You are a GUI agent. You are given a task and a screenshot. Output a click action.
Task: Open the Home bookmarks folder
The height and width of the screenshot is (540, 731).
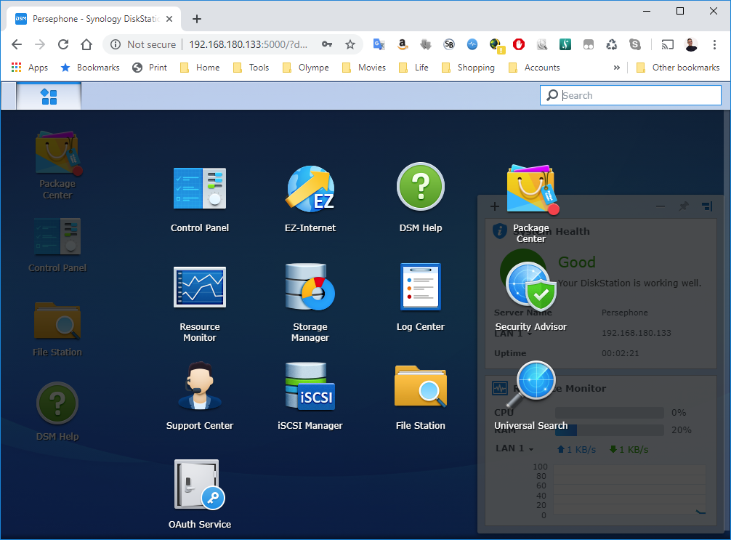[200, 68]
